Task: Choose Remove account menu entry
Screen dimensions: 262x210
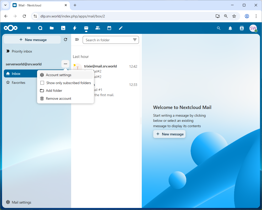Action: click(x=59, y=98)
